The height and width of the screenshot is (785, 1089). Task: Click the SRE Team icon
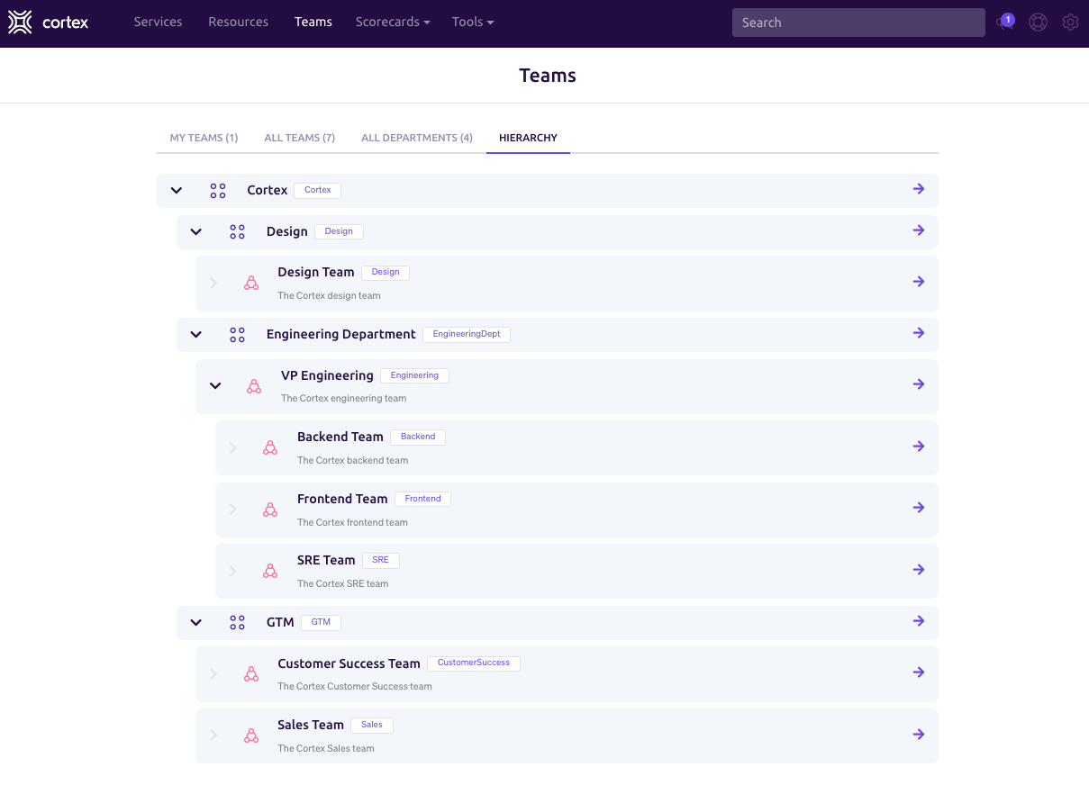270,571
